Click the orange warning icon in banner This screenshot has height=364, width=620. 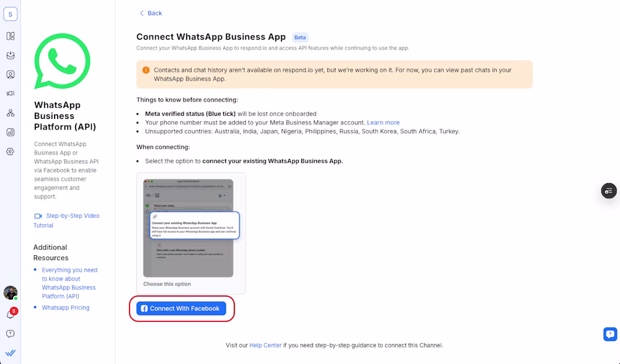tap(146, 71)
